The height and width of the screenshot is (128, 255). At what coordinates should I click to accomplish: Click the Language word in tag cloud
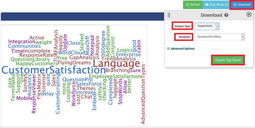[x=116, y=63]
